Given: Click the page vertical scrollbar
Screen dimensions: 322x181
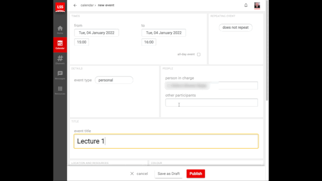Looking at the screenshot, I should pyautogui.click(x=267, y=50).
